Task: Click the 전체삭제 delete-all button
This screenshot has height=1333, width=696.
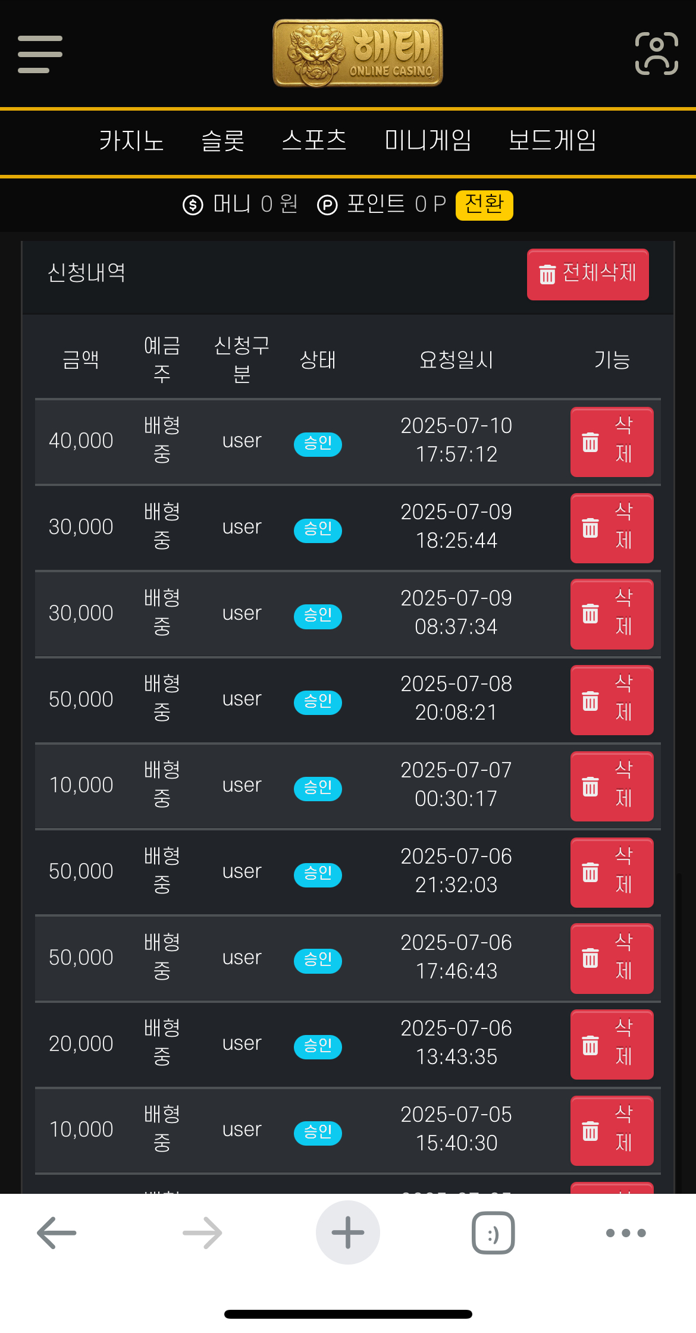Action: click(x=588, y=274)
